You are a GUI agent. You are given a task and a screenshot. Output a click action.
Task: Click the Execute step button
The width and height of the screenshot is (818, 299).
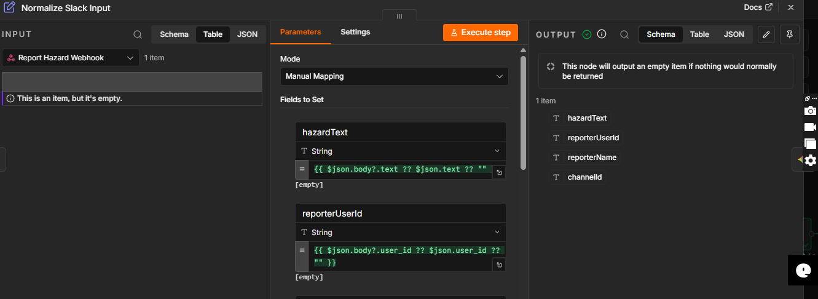[481, 33]
